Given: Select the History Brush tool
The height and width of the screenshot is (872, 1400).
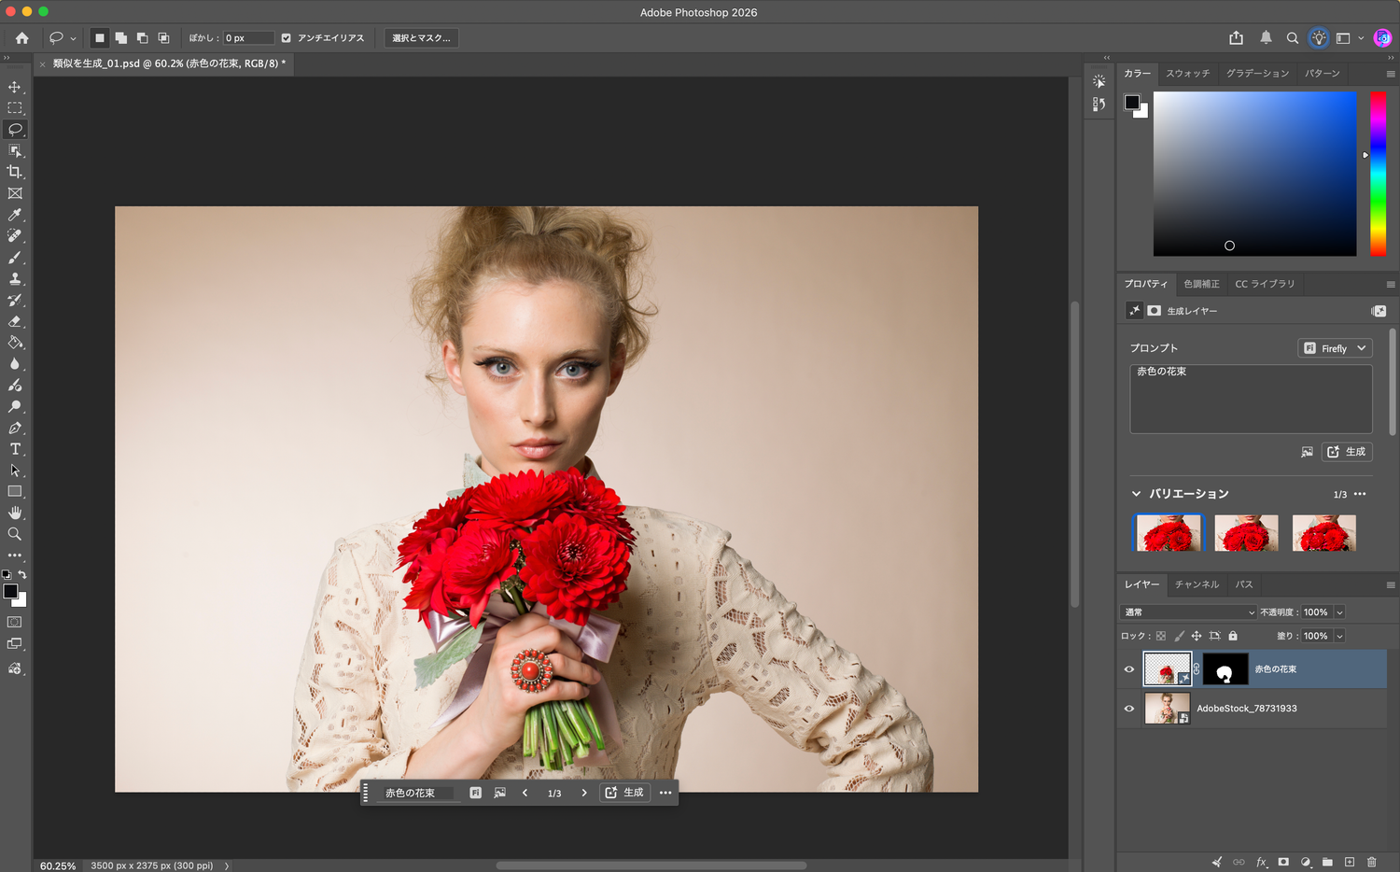Looking at the screenshot, I should 15,301.
